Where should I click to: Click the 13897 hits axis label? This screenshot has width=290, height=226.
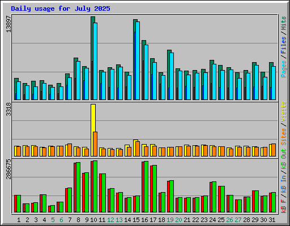tap(8, 24)
